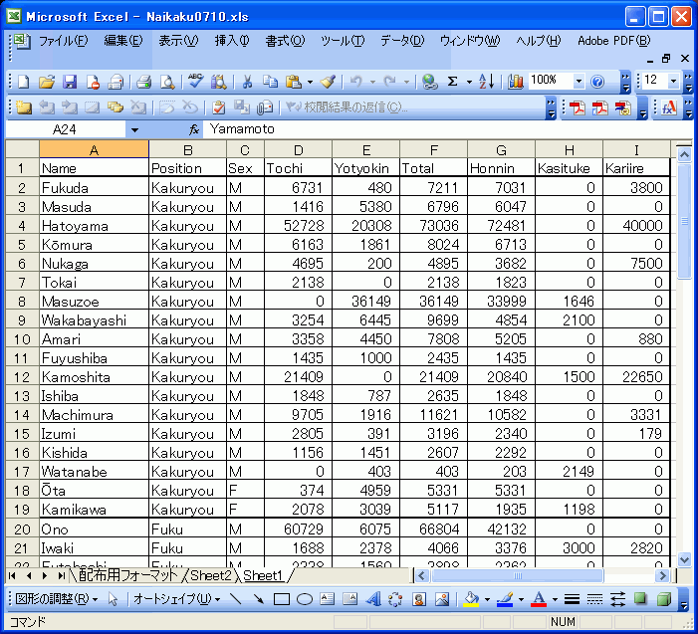The width and height of the screenshot is (698, 634).
Task: Select the Oval drawing tool
Action: [305, 599]
